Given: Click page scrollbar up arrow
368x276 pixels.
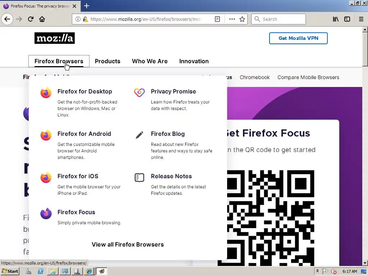Looking at the screenshot, I should coord(365,29).
